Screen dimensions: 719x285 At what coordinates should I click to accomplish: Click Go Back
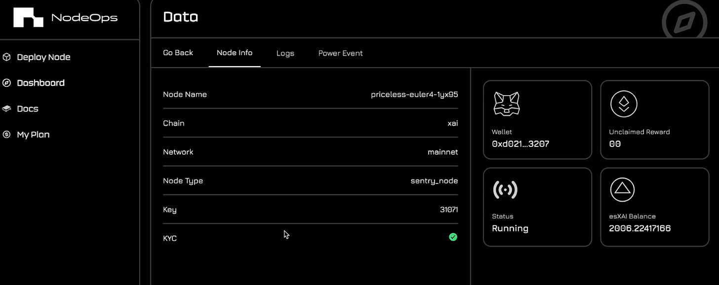point(178,53)
